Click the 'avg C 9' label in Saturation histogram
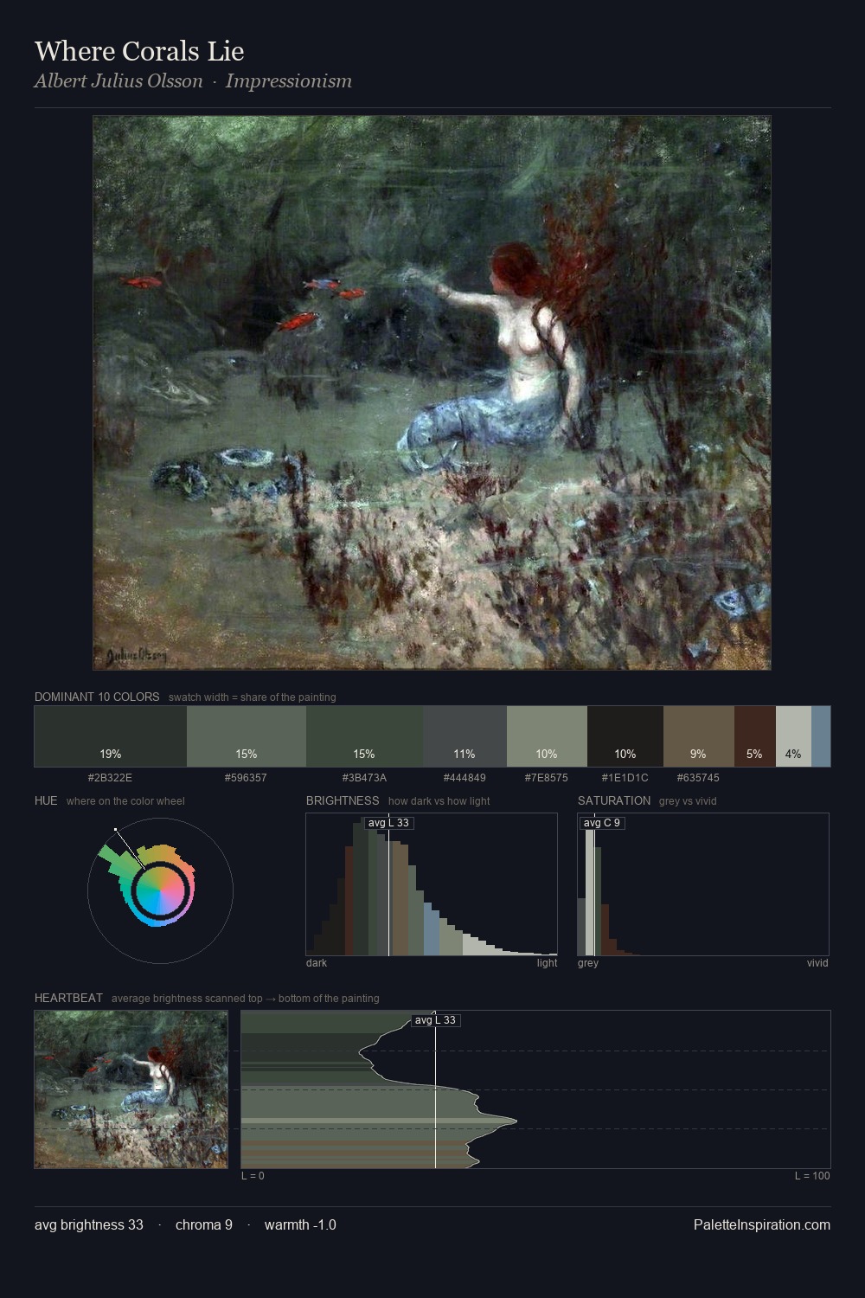 (602, 823)
